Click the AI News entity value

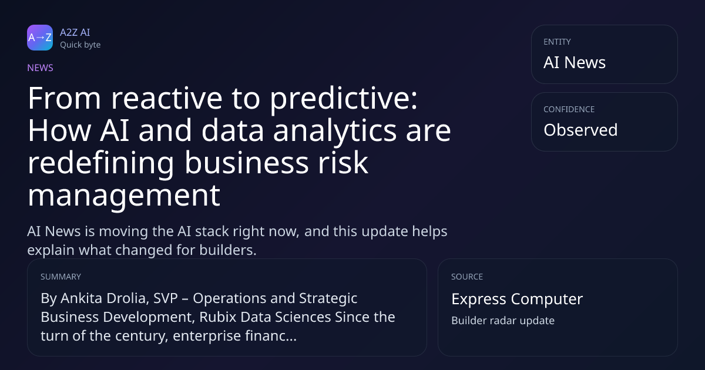point(575,63)
